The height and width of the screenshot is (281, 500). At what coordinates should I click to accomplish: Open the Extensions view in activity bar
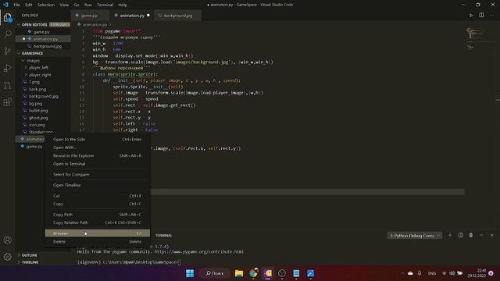click(8, 102)
